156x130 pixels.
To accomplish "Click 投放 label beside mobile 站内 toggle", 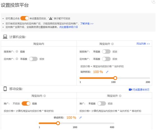I will (x=34, y=104).
